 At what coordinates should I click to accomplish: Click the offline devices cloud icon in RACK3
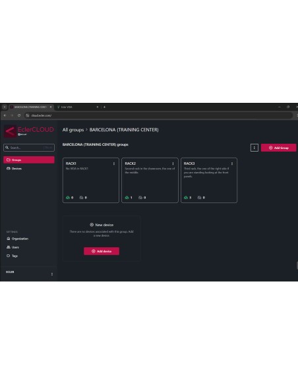pos(199,197)
